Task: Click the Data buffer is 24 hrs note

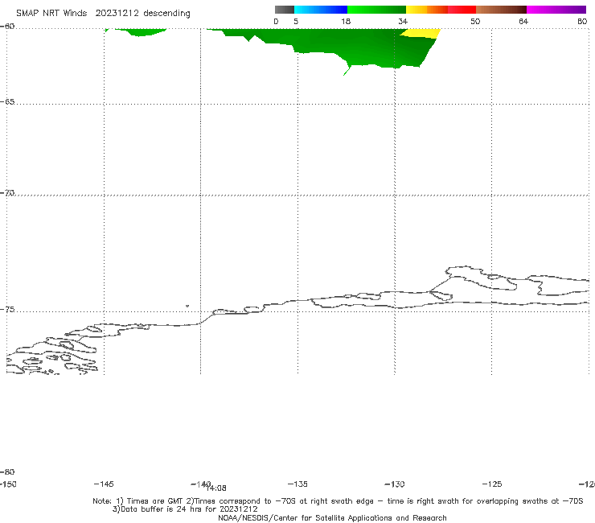Action: [185, 509]
